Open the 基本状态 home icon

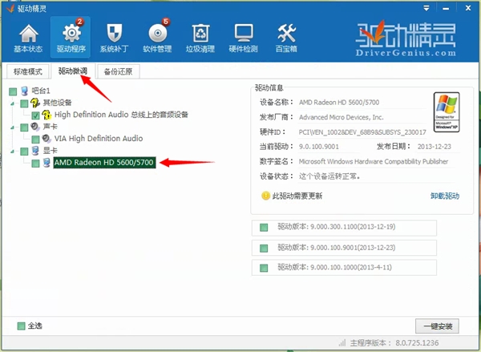coord(29,37)
